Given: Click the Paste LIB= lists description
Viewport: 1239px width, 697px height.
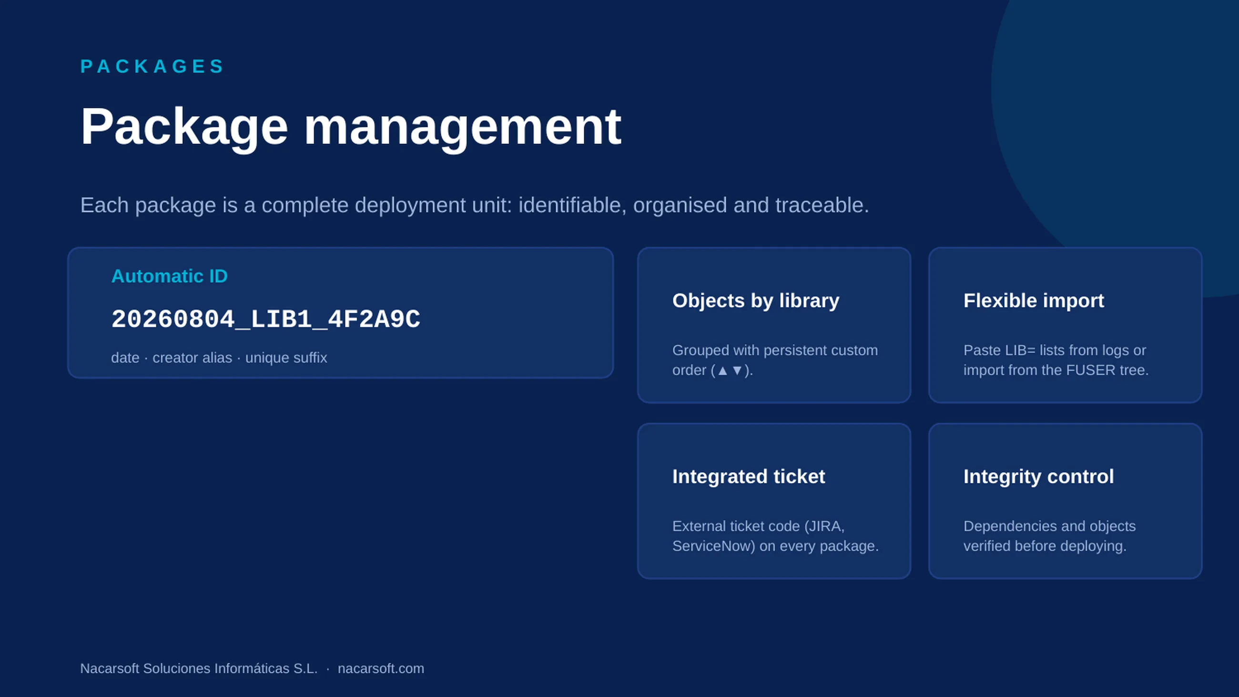Looking at the screenshot, I should click(x=1056, y=360).
